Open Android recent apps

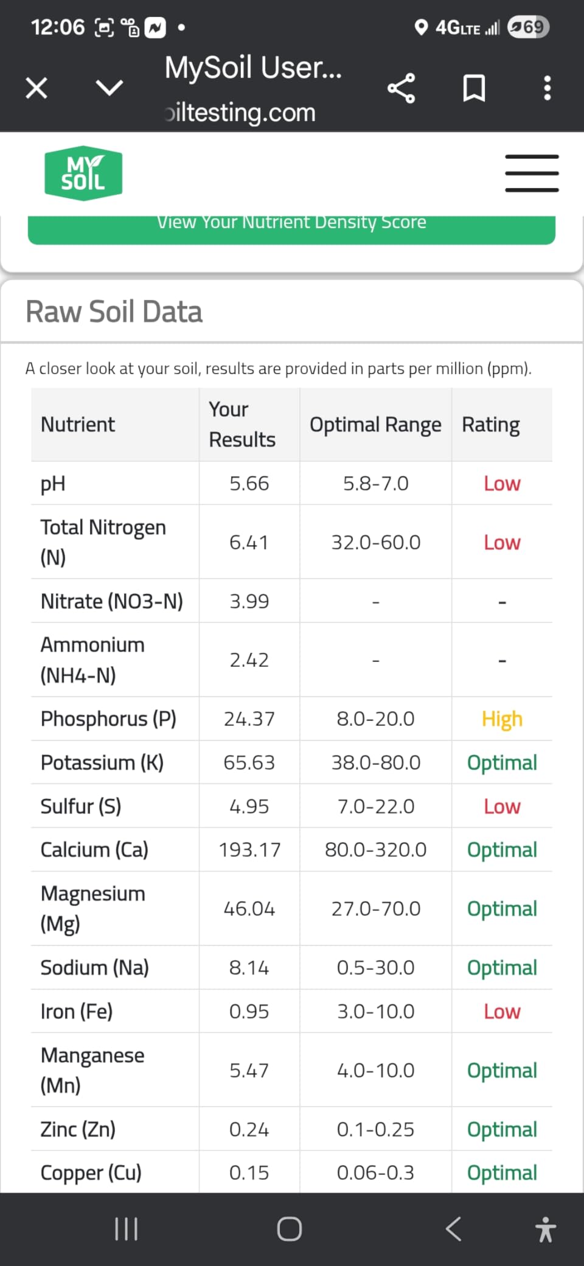(127, 1229)
